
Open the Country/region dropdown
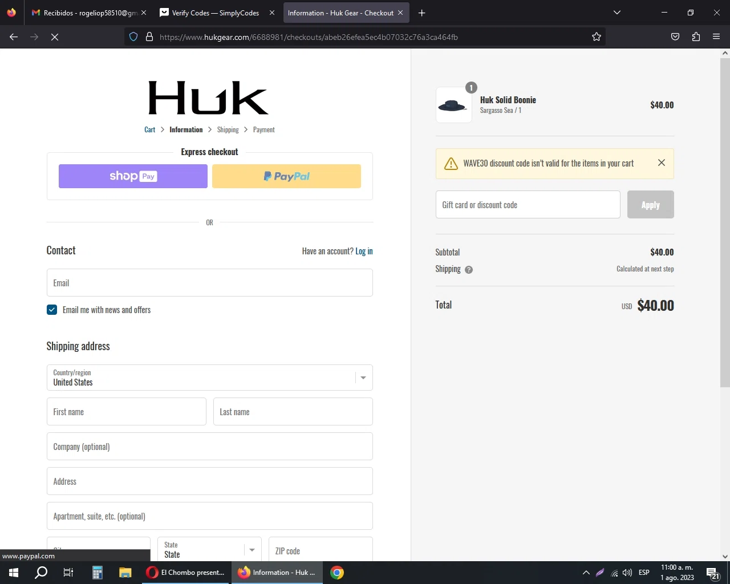pos(209,378)
